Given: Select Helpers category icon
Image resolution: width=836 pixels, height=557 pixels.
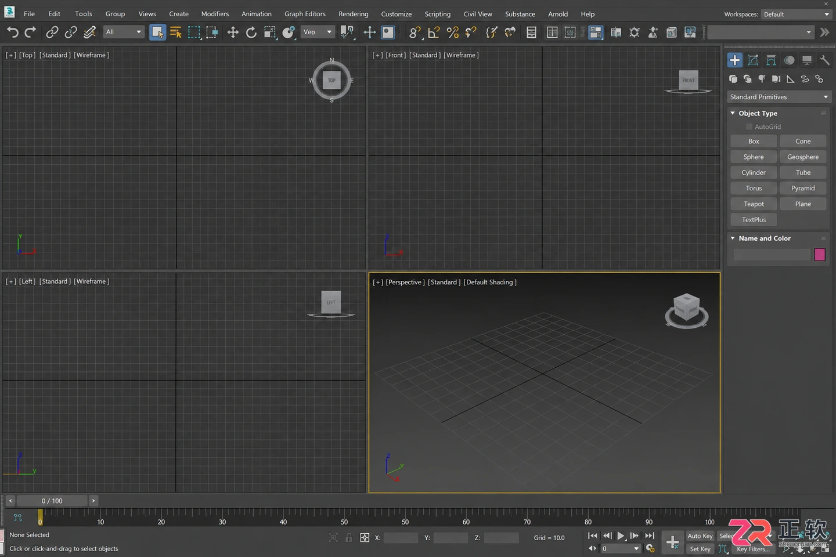Looking at the screenshot, I should point(790,79).
